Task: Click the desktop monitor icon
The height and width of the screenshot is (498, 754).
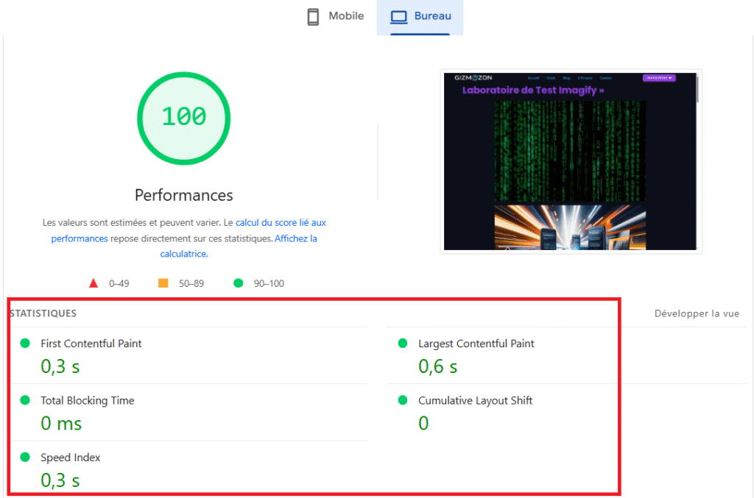Action: coord(399,17)
